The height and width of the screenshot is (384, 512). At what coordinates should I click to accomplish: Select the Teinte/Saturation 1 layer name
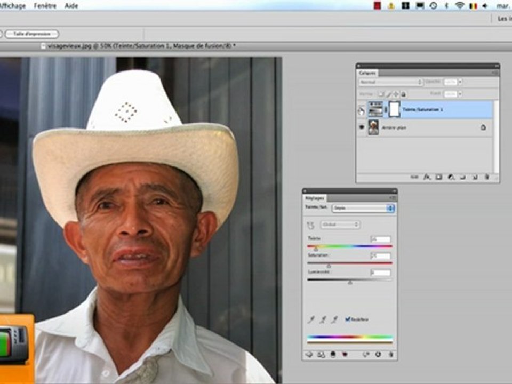pos(422,110)
